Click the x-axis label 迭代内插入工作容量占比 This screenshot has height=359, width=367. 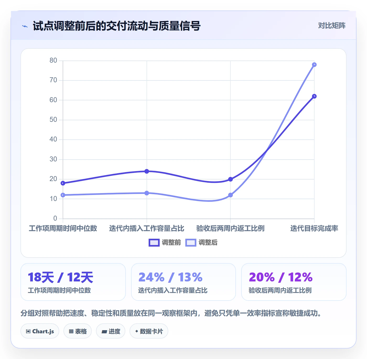point(147,229)
